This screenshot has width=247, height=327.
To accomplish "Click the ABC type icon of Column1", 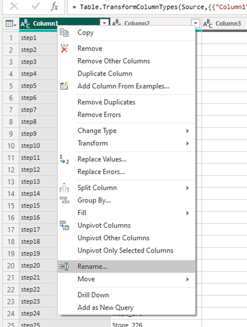I will [x=25, y=24].
